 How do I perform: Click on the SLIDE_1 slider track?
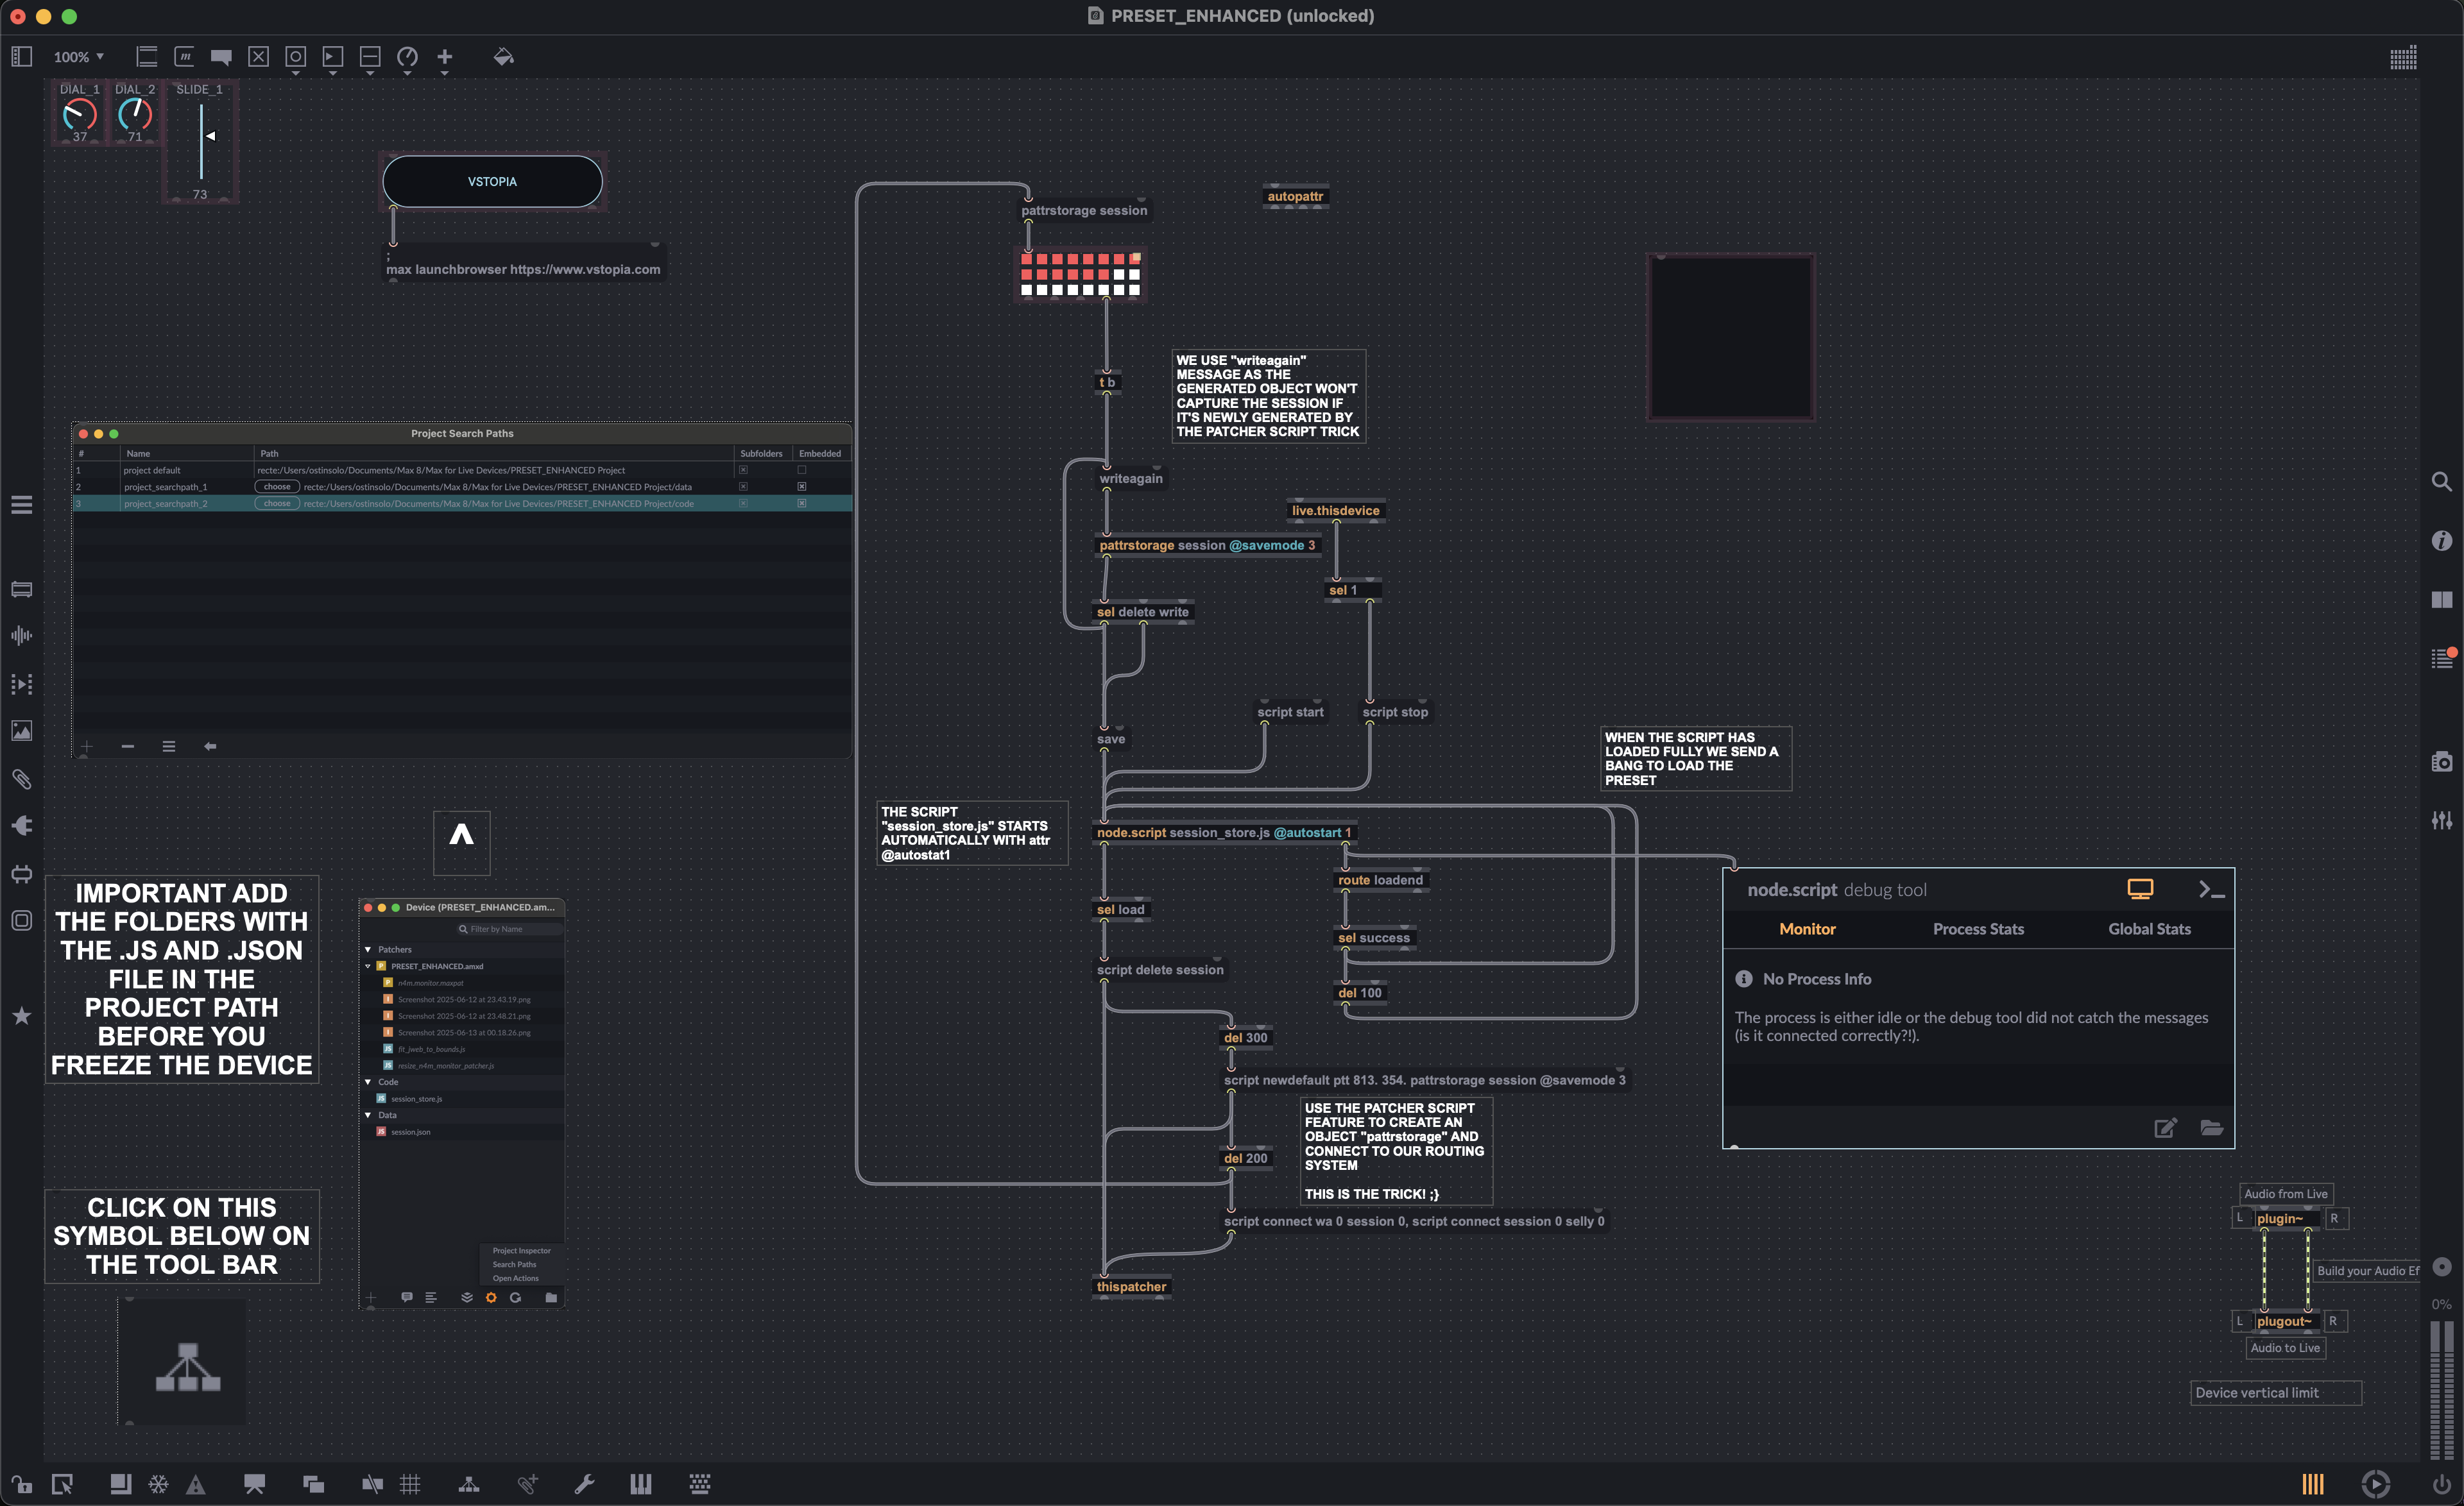click(x=201, y=150)
